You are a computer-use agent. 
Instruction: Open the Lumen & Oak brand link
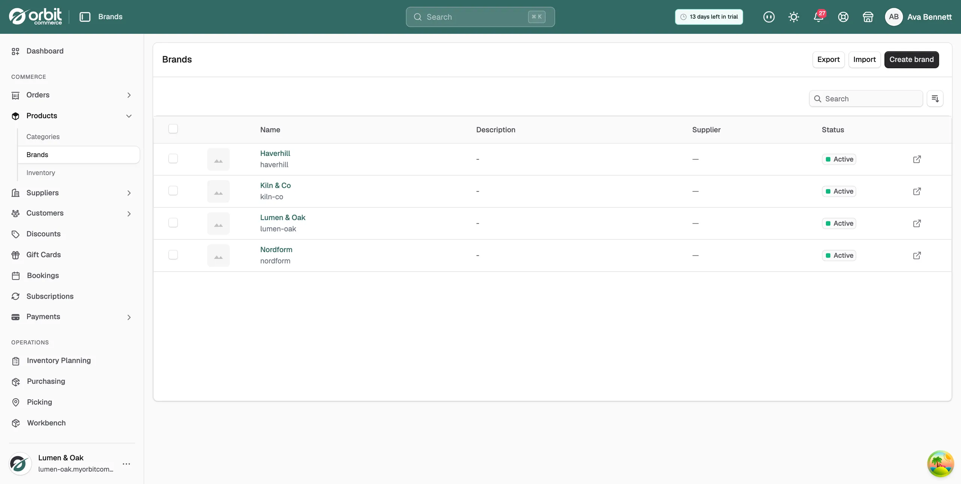click(283, 218)
